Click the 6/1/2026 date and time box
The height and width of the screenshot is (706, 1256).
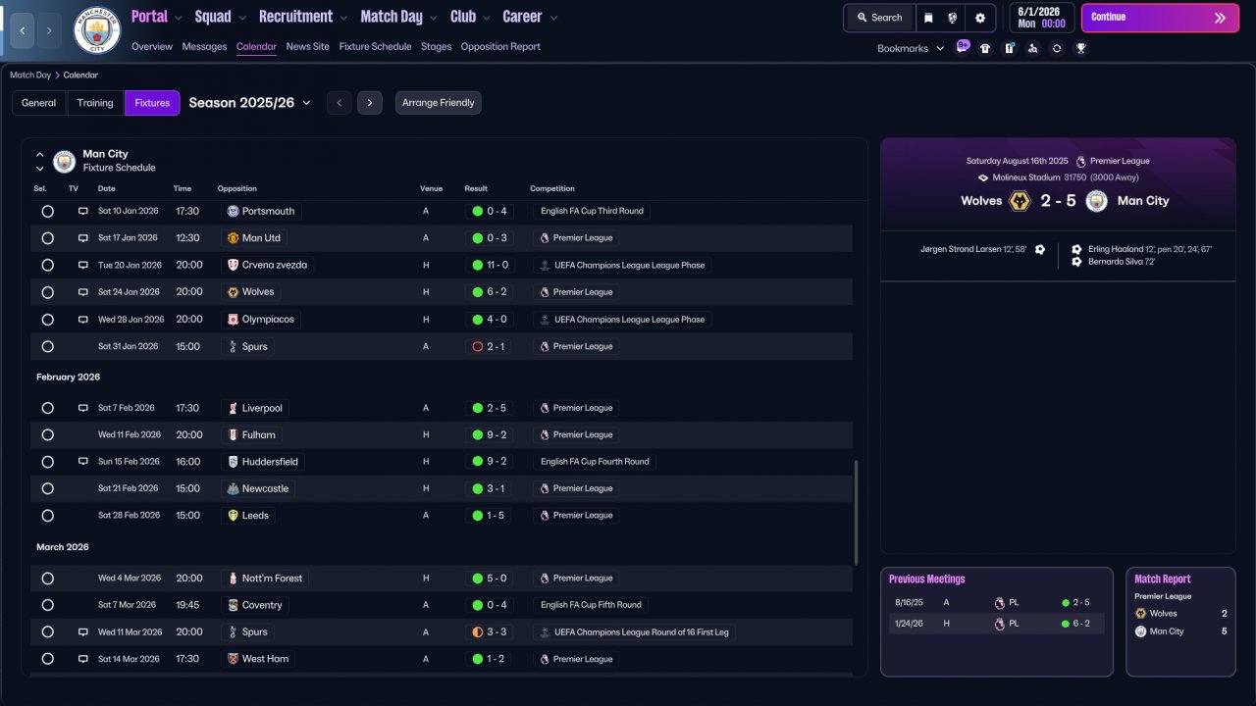tap(1040, 18)
